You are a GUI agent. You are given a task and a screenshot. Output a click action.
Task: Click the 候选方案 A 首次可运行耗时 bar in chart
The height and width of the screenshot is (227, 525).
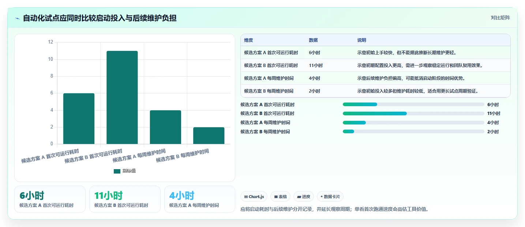click(79, 119)
